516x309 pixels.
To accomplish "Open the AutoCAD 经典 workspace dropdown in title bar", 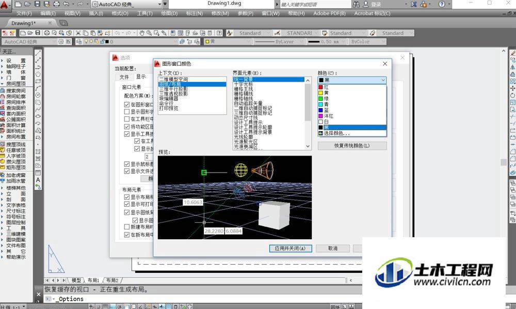I will 160,4.
